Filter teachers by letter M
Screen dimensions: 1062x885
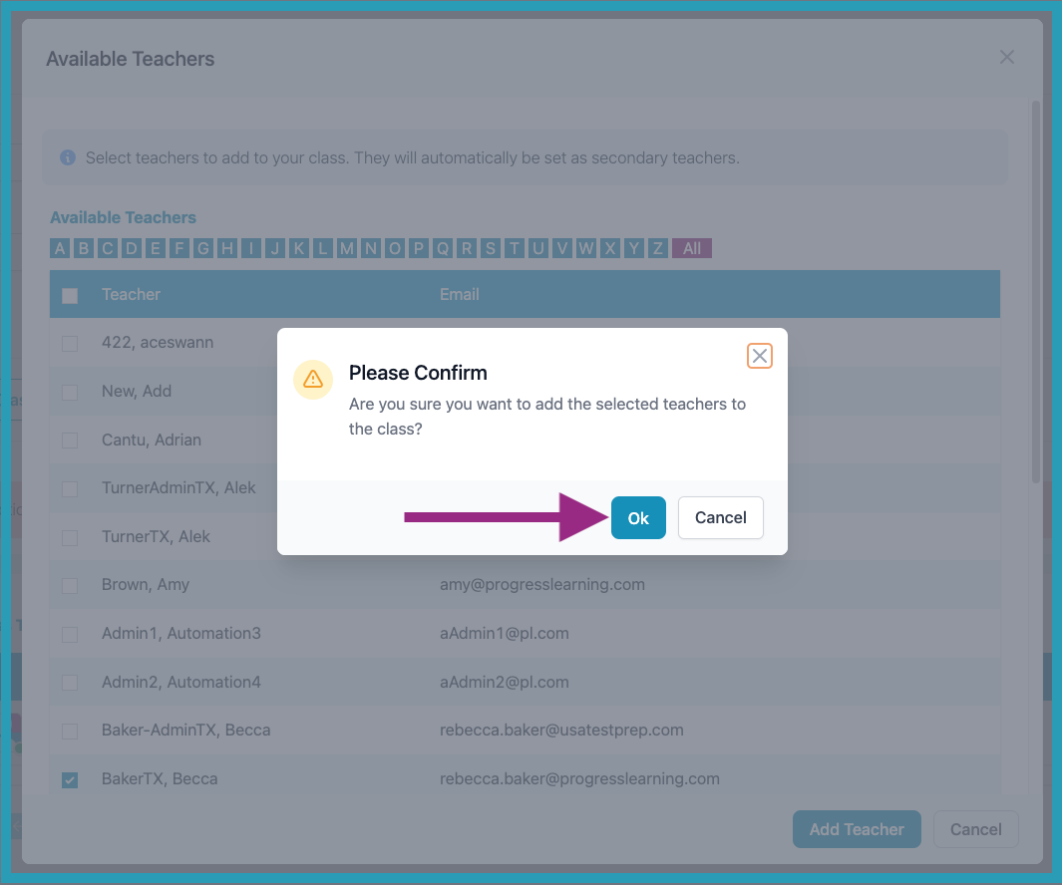tap(347, 248)
